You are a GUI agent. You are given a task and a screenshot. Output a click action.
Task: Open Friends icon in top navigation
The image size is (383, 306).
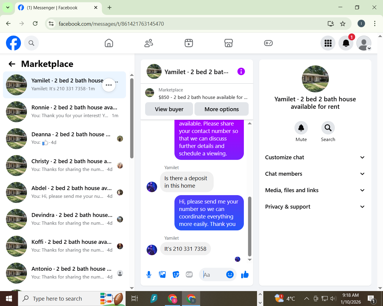(x=149, y=43)
